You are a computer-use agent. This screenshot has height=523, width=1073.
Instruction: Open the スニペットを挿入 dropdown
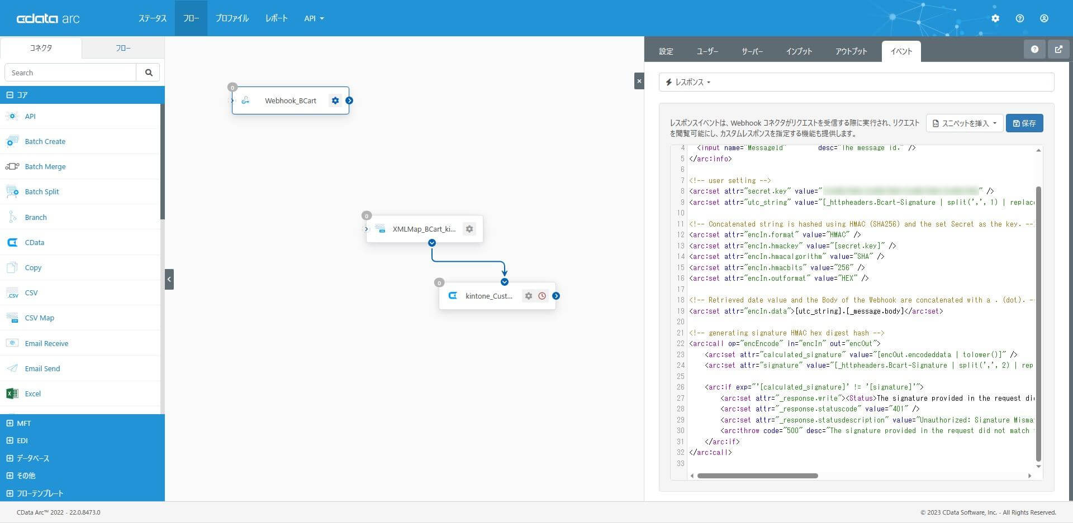(965, 123)
